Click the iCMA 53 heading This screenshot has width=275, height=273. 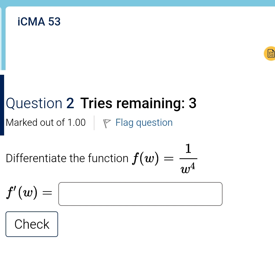coord(39,22)
